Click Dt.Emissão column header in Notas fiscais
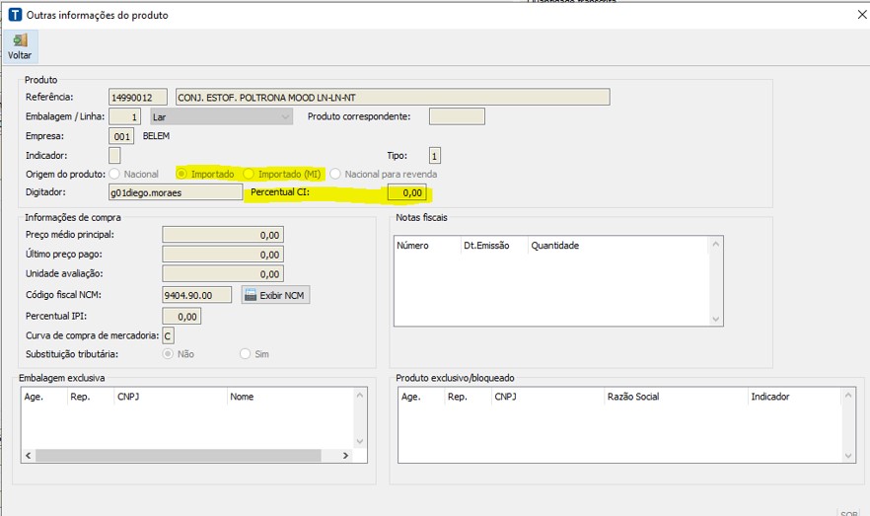 pyautogui.click(x=485, y=246)
